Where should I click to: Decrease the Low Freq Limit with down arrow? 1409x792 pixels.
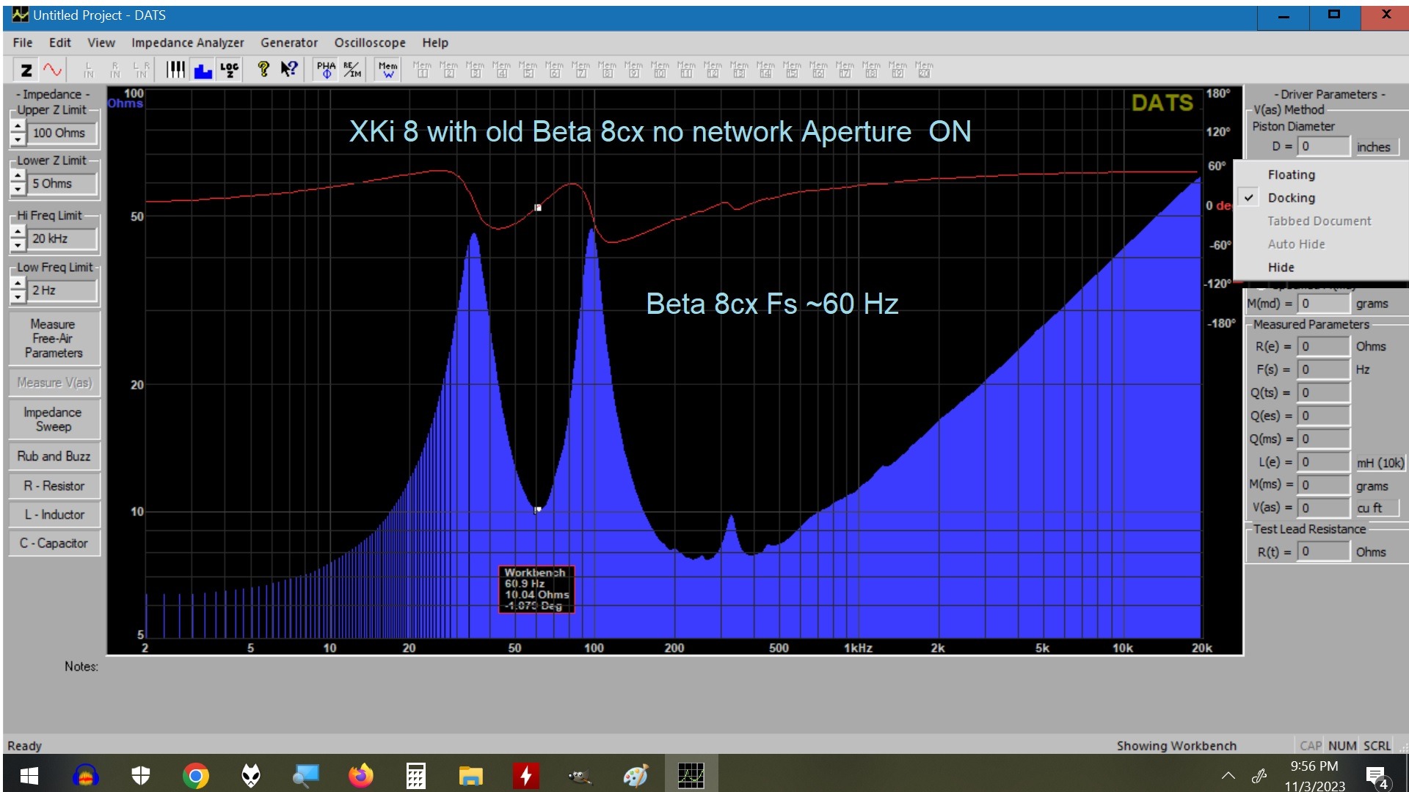(18, 297)
